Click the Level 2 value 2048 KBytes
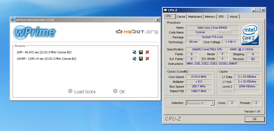Image resolution: width=274 pixels, height=131 pixels. pyautogui.click(x=247, y=86)
